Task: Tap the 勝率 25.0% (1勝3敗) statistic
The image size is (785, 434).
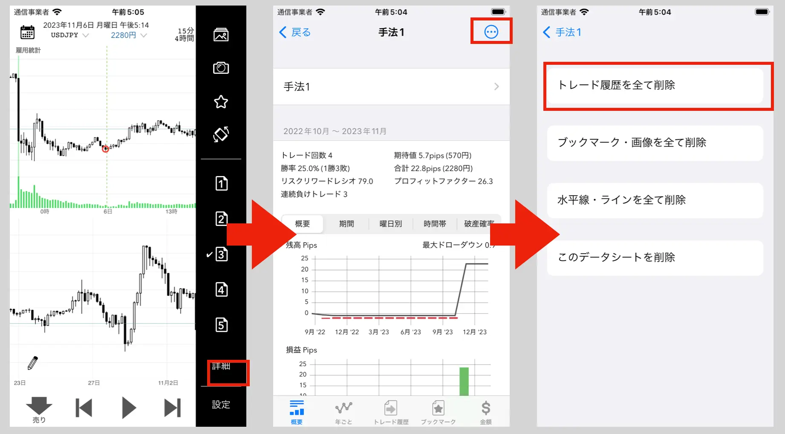Action: 315,168
